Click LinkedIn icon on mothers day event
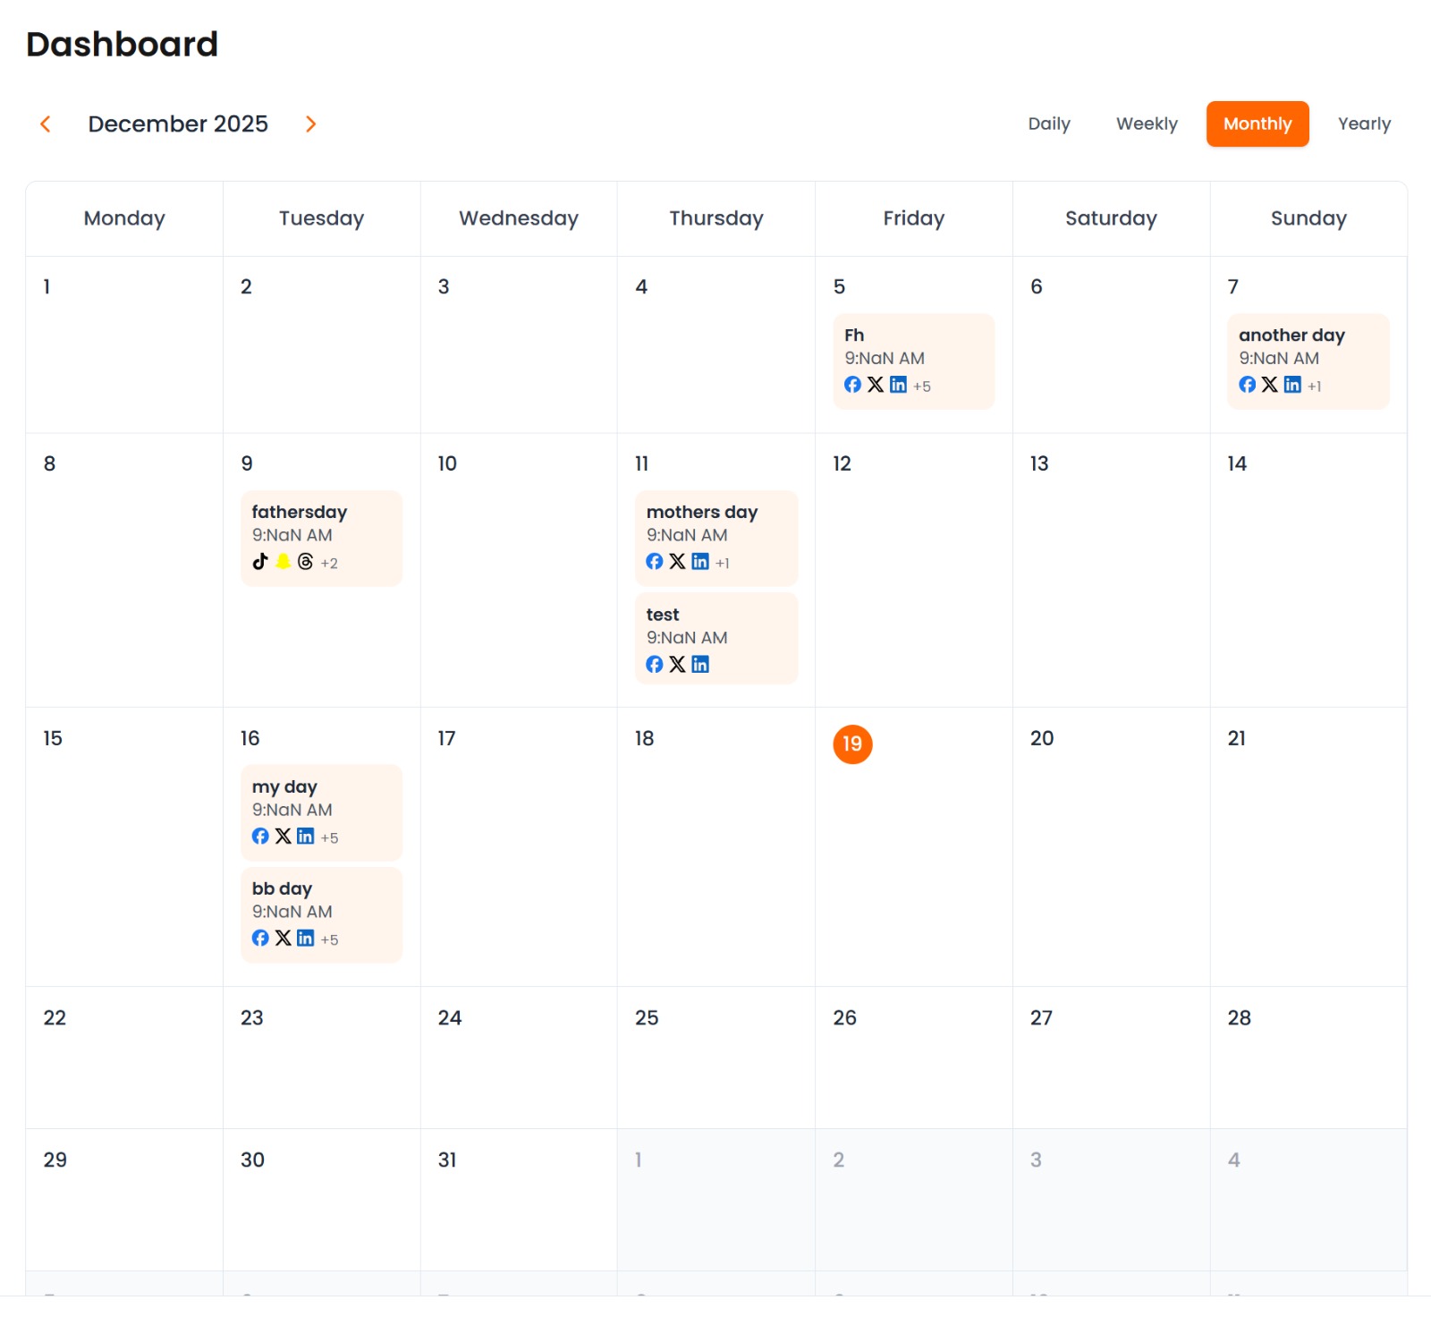Image resolution: width=1431 pixels, height=1317 pixels. click(700, 561)
